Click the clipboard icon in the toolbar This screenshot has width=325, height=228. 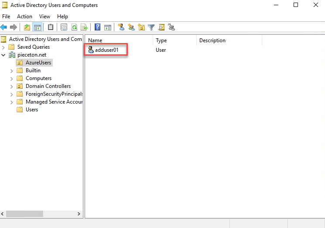[x=51, y=27]
